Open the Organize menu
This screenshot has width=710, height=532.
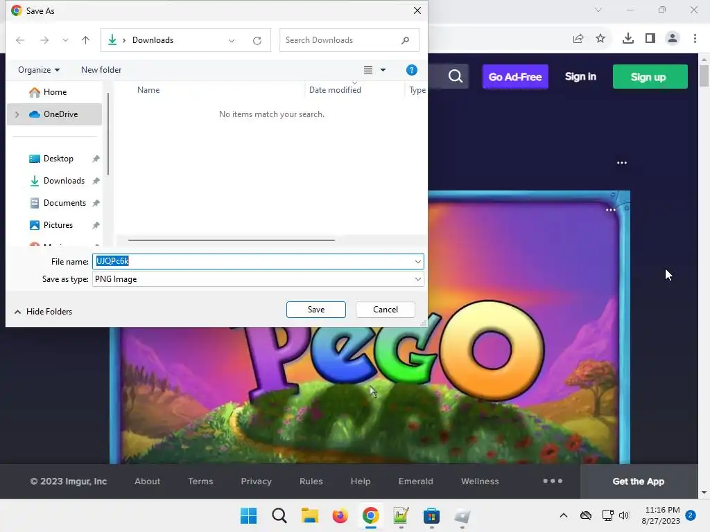(x=39, y=70)
